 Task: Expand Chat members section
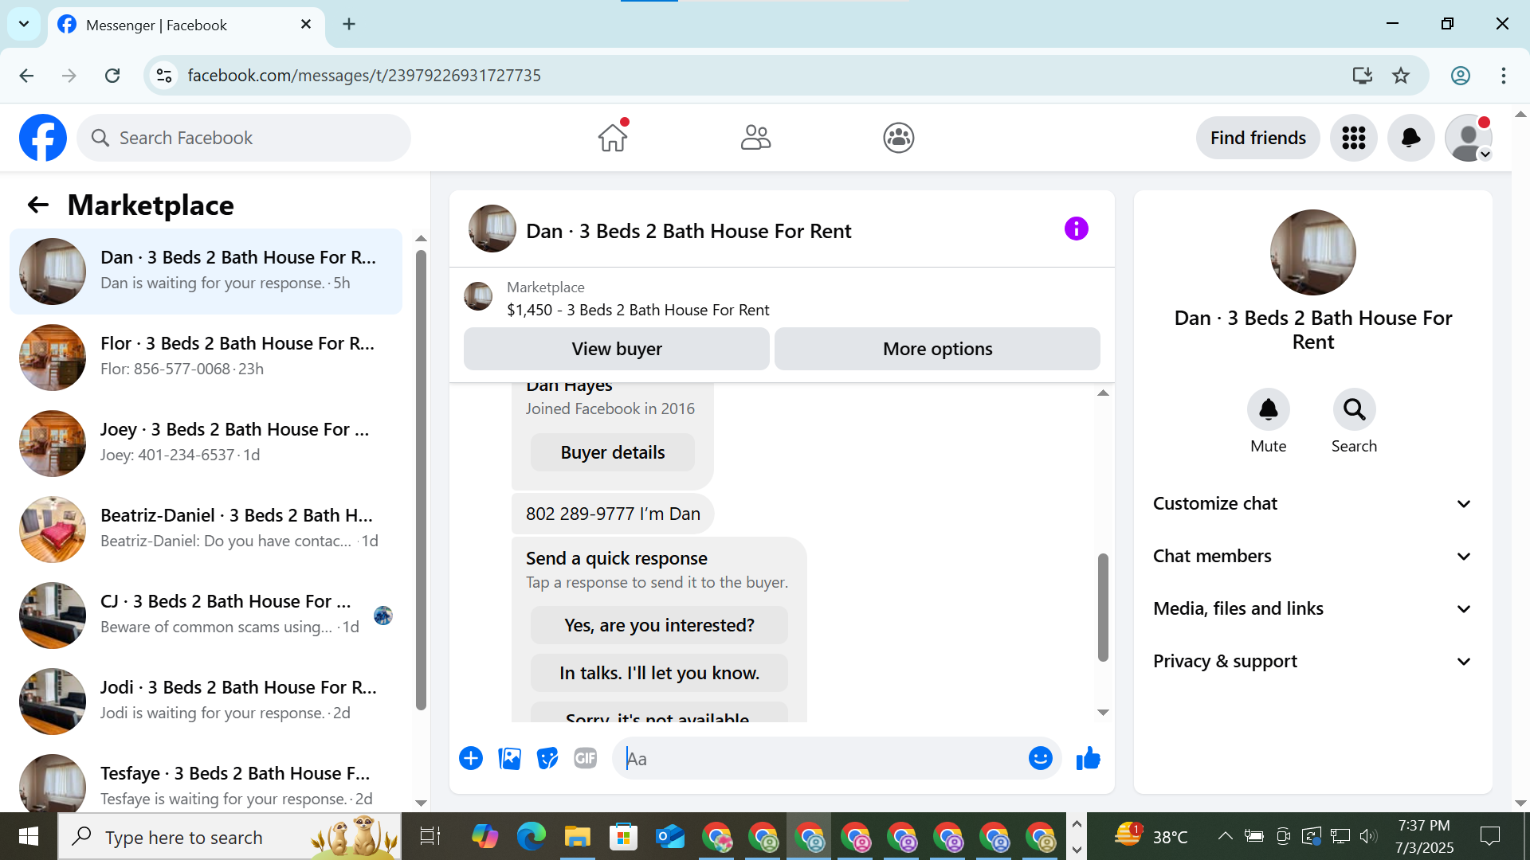point(1312,556)
